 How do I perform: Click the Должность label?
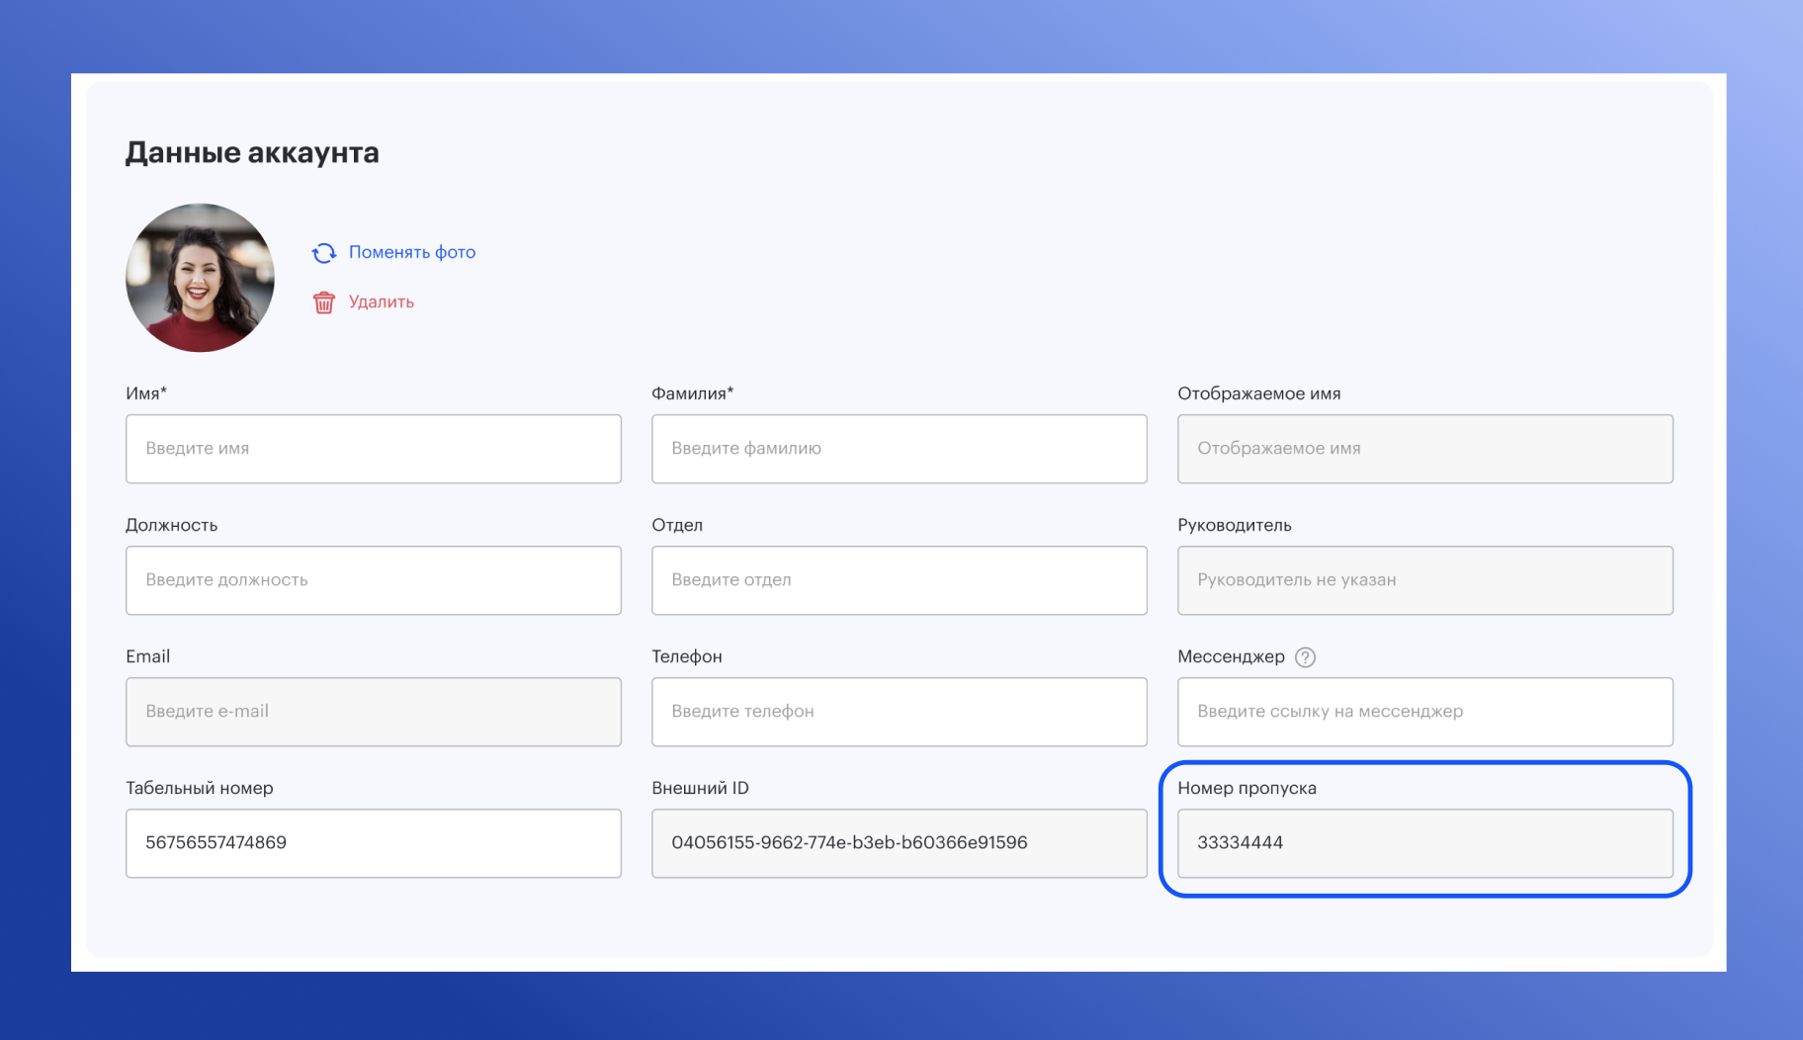(x=172, y=526)
